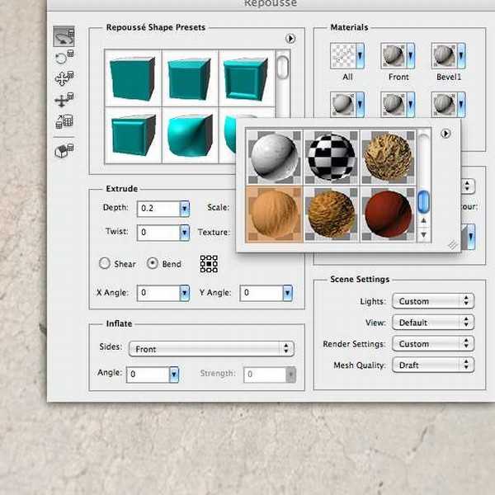Select the Bend radio button
Image resolution: width=495 pixels, height=495 pixels.
pyautogui.click(x=152, y=264)
